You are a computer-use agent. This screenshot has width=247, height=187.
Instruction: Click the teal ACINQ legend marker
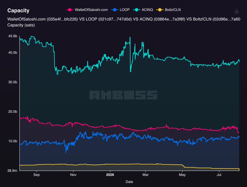pyautogui.click(x=136, y=10)
